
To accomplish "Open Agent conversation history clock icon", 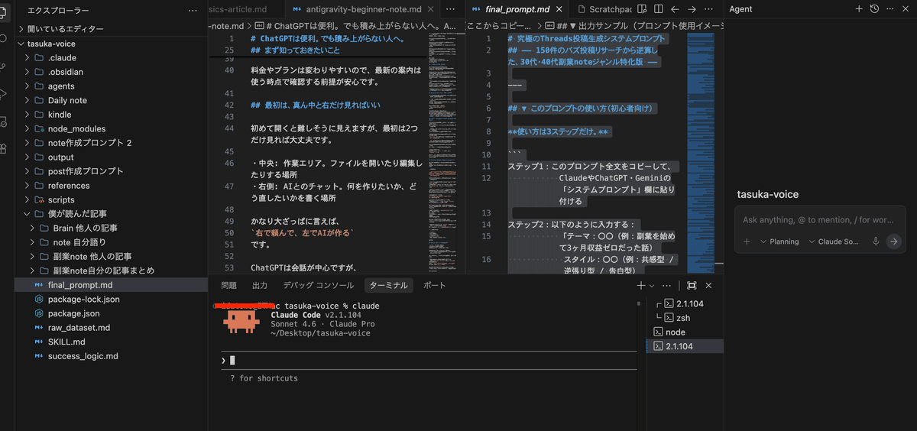I will (874, 8).
